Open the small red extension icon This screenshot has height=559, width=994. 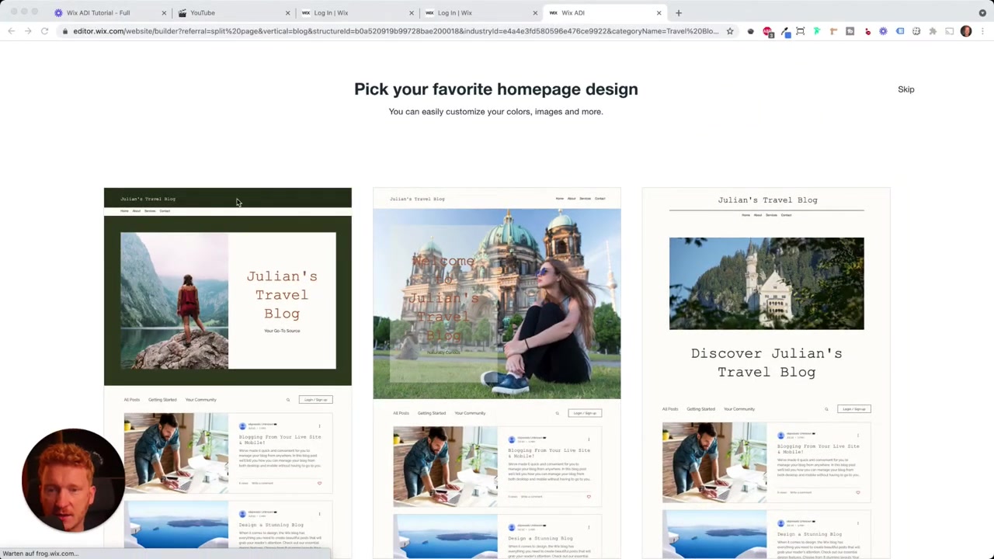pos(867,32)
